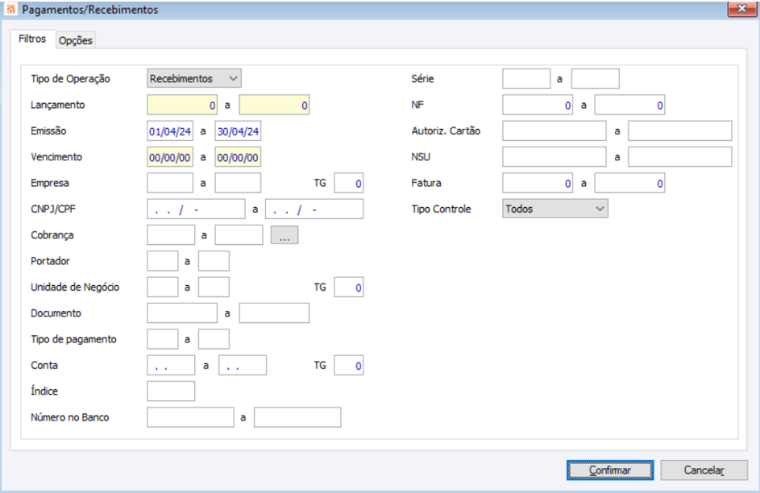Click the Número no Banco label
Image resolution: width=760 pixels, height=493 pixels.
pyautogui.click(x=70, y=417)
